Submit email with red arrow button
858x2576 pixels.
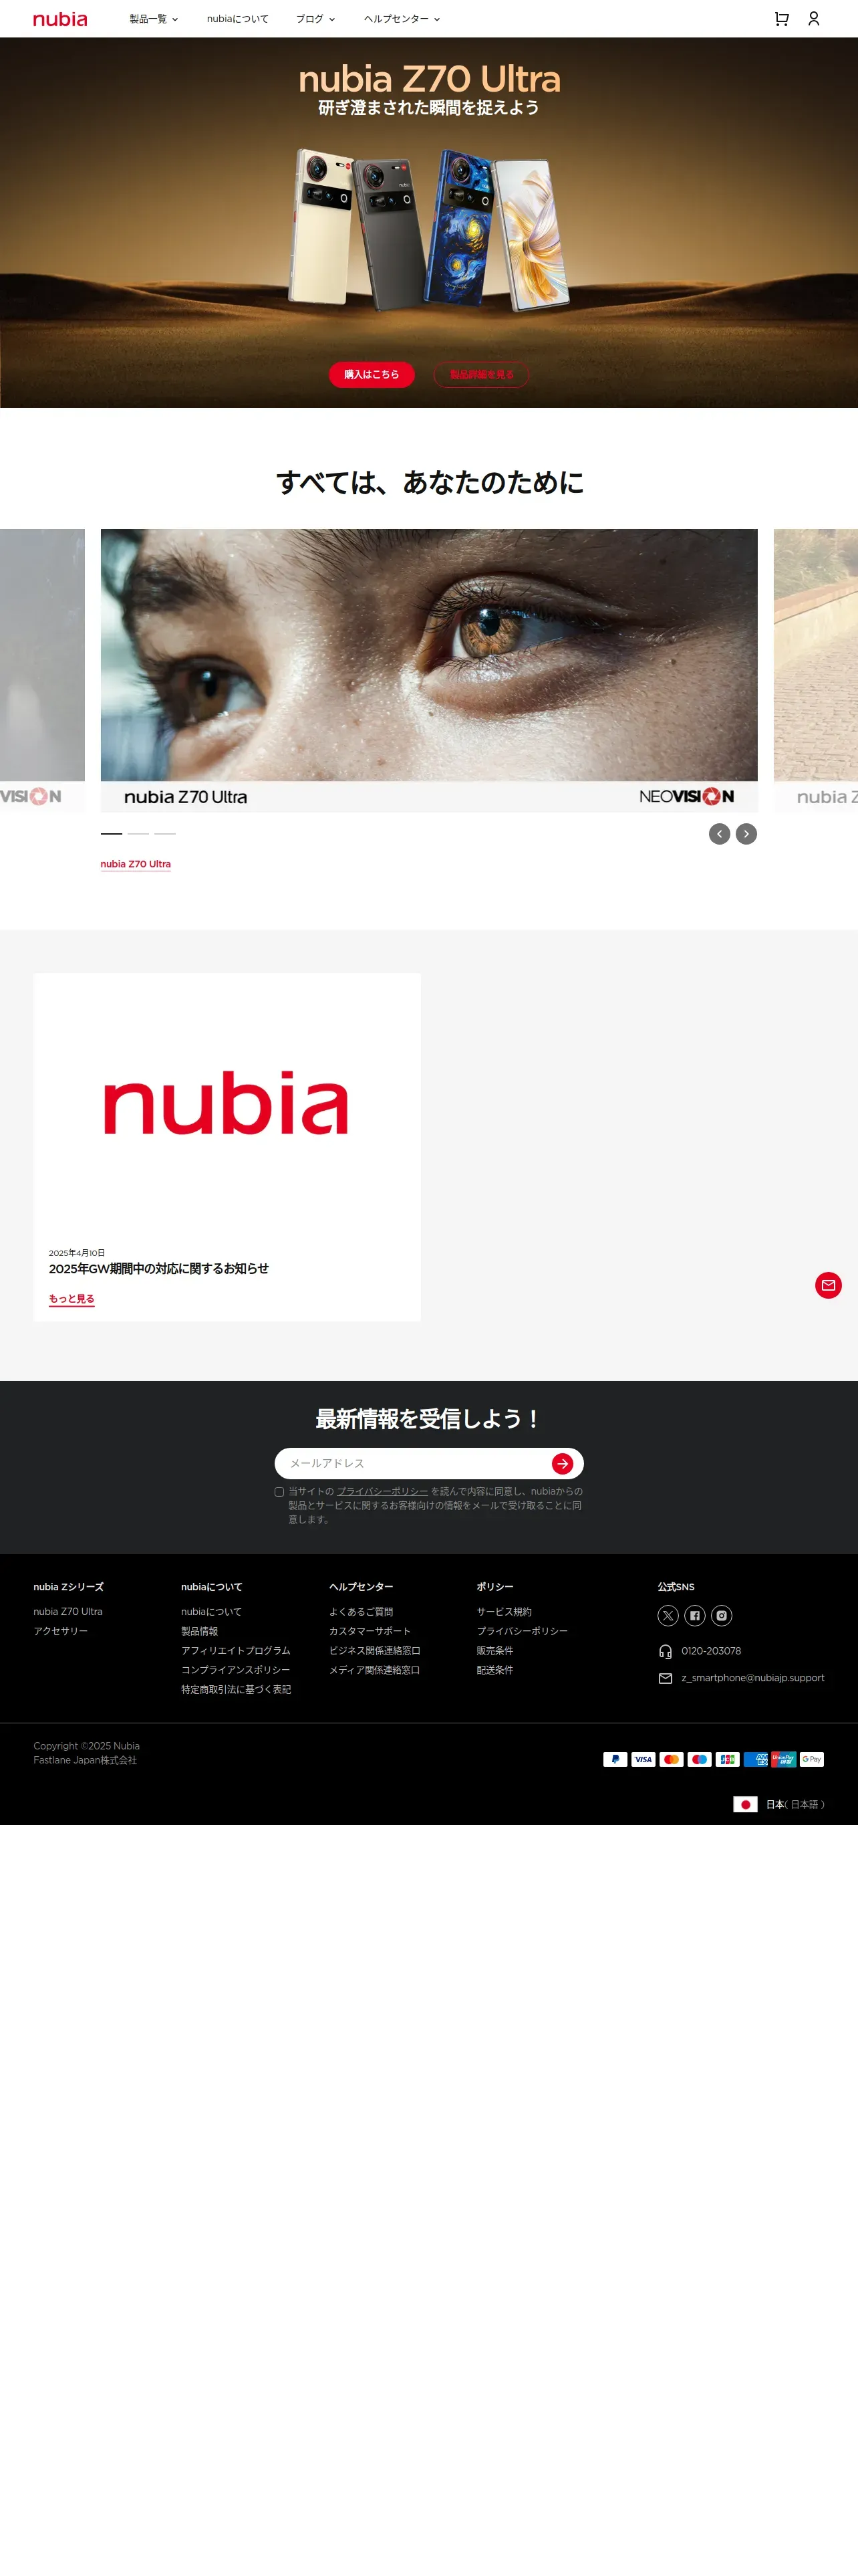[563, 1464]
